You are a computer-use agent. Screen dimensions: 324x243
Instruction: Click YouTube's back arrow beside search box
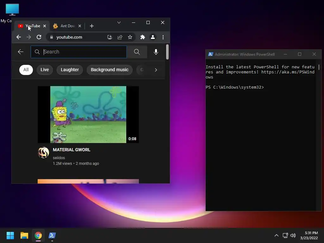coord(21,52)
